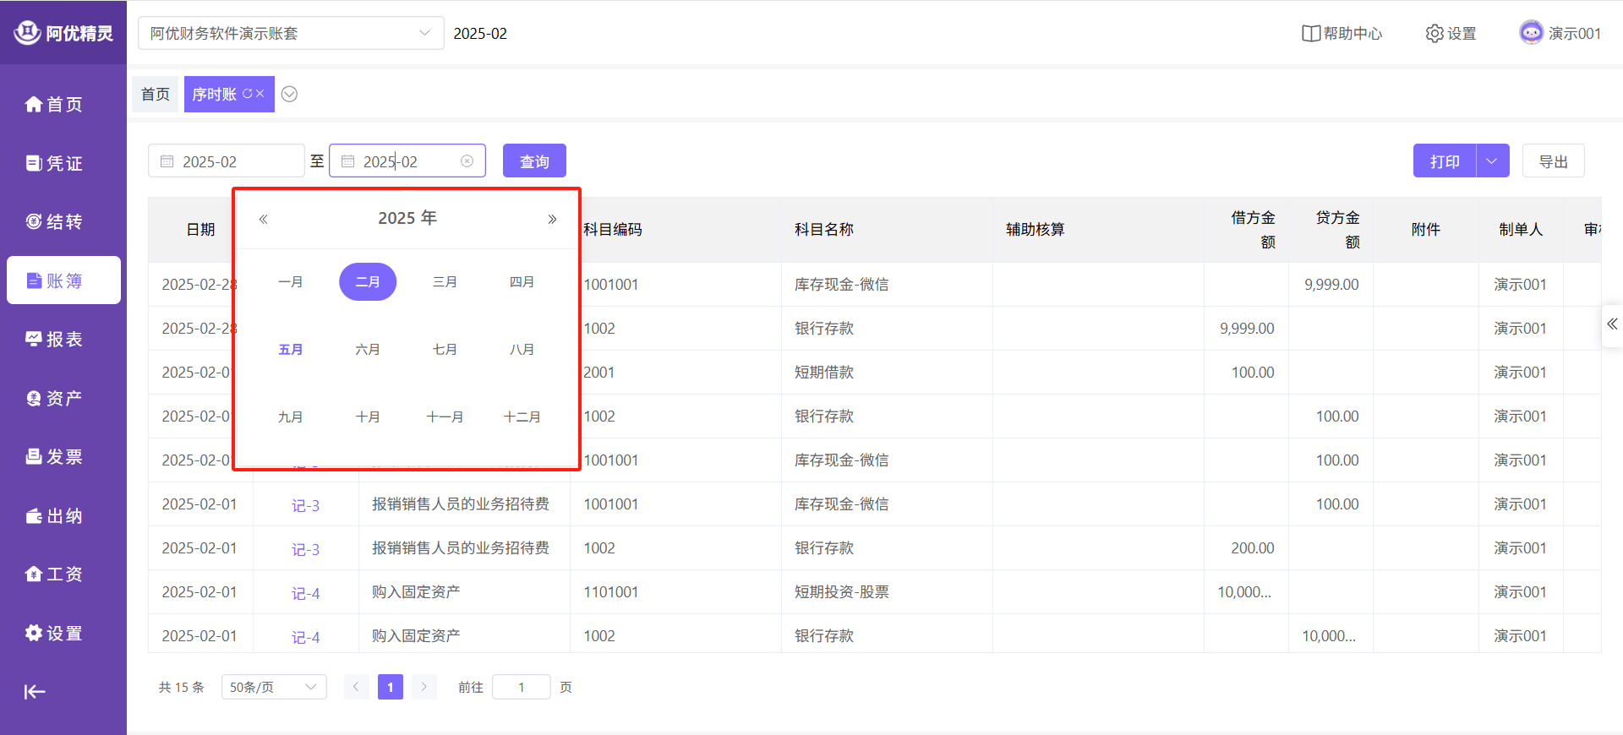1623x735 pixels.
Task: Switch to the 首页 tab
Action: click(156, 94)
